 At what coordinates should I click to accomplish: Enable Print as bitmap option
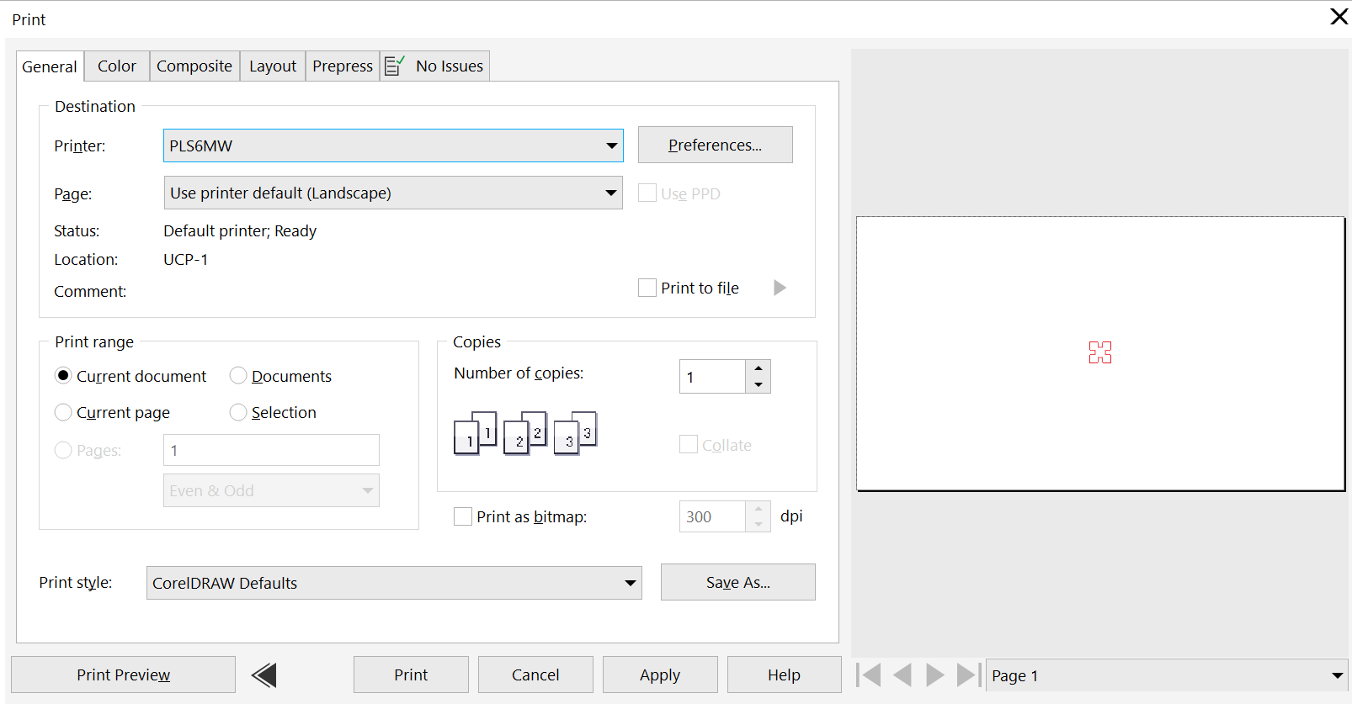[x=463, y=516]
